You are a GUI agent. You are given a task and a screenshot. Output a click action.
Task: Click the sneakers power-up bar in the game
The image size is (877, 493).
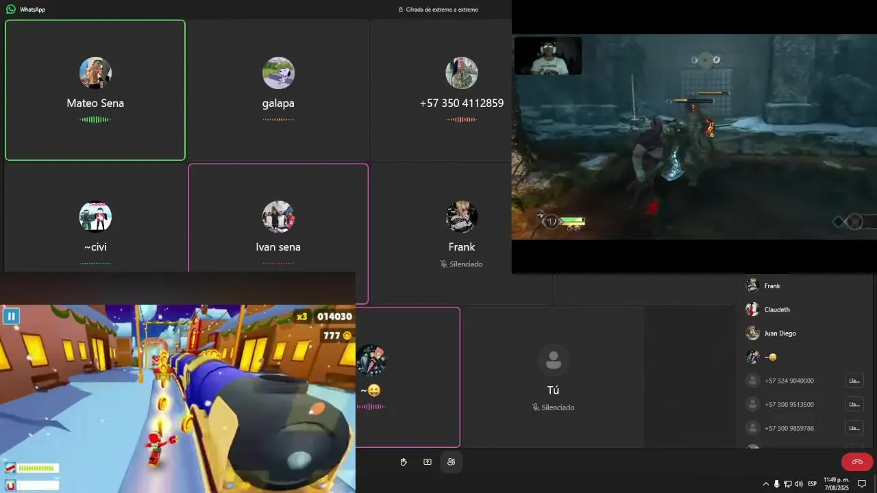32,468
